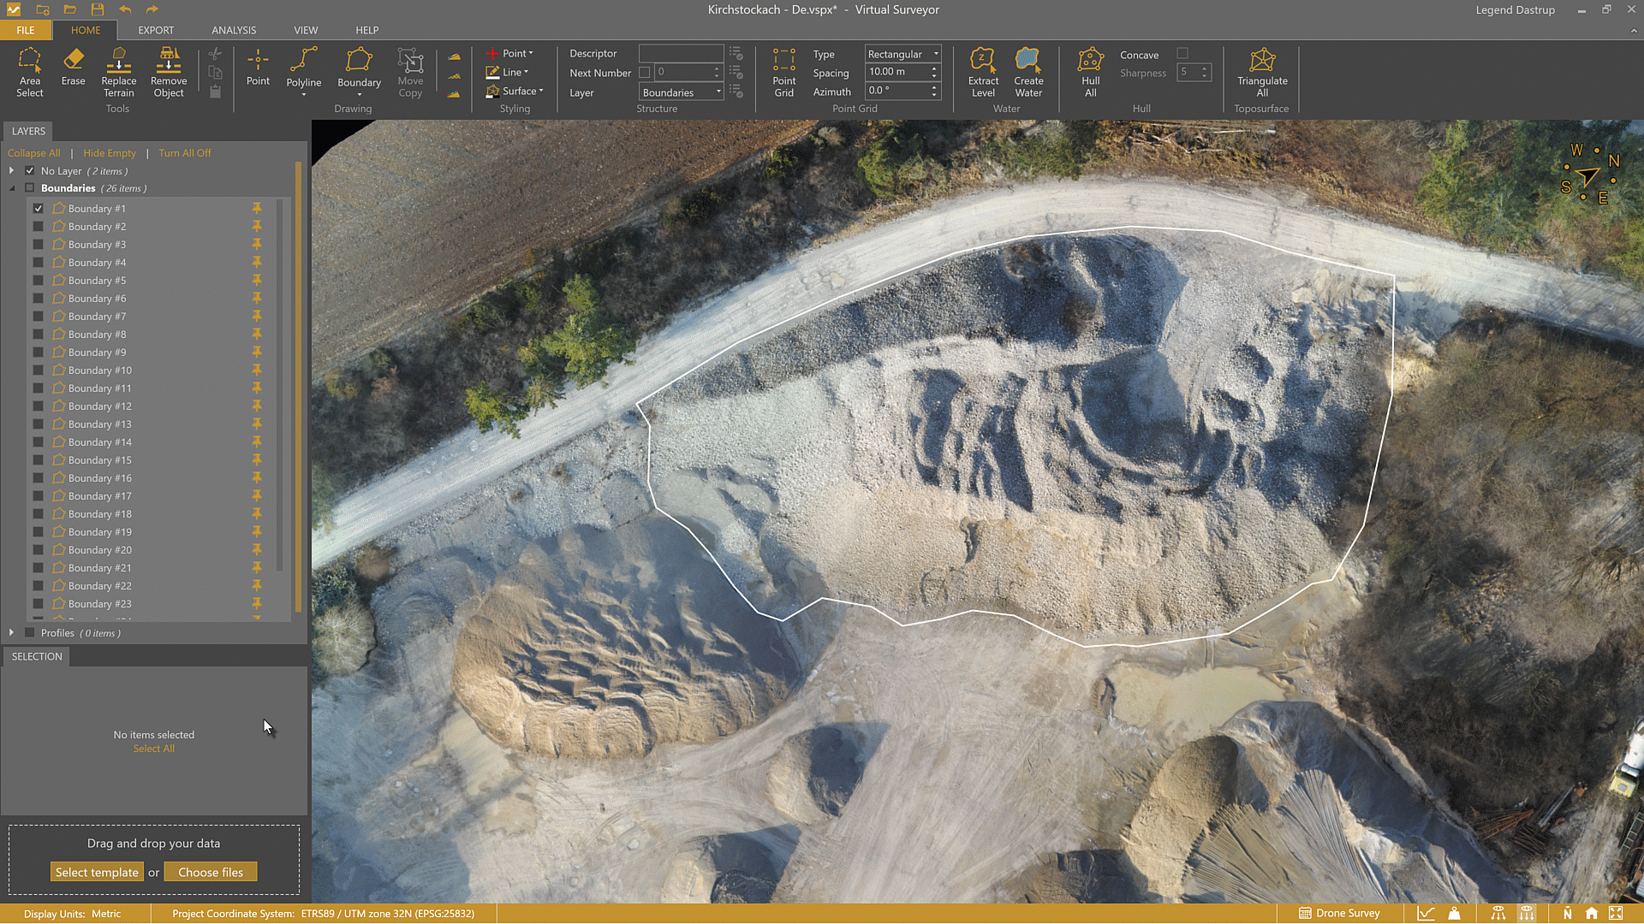Activate the Boundary drawing tool
The height and width of the screenshot is (924, 1644).
click(359, 73)
